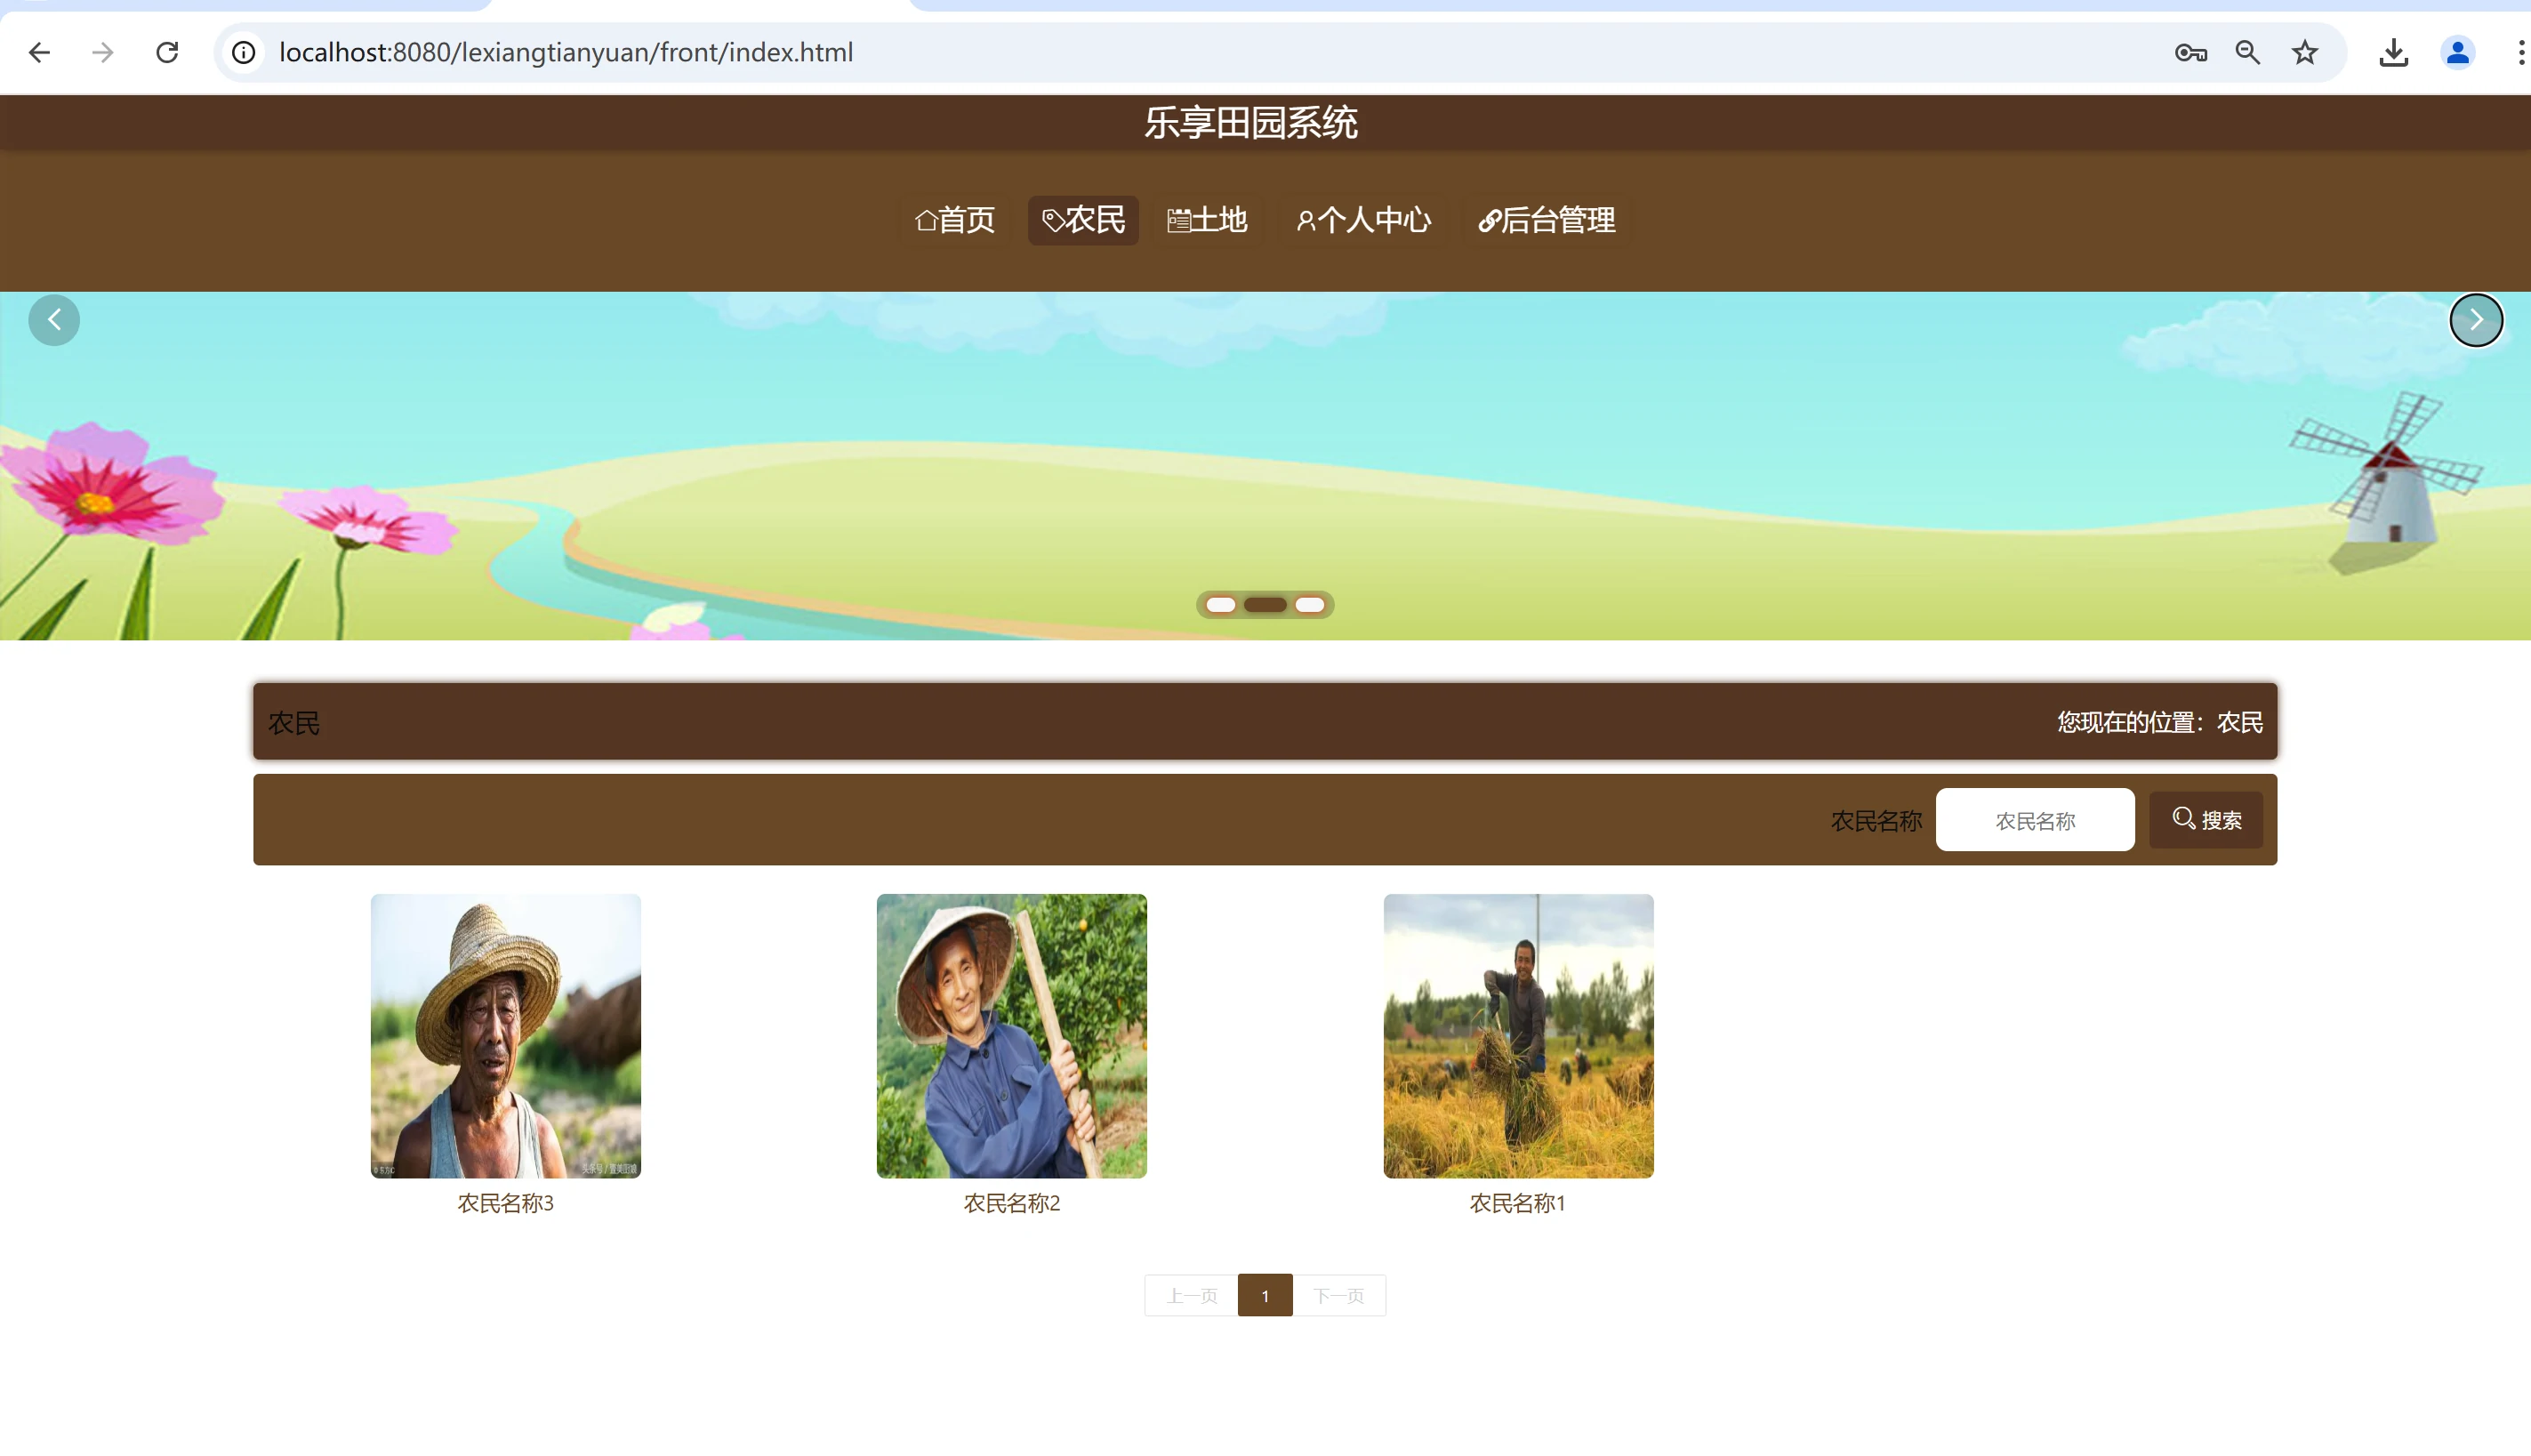Select the third carousel indicator dot
2531x1456 pixels.
pos(1309,605)
